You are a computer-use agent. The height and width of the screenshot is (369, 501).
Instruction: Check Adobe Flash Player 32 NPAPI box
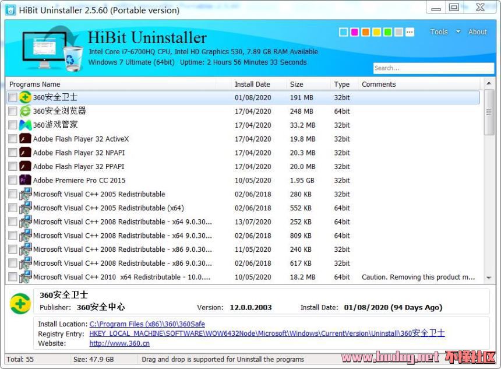pyautogui.click(x=12, y=152)
